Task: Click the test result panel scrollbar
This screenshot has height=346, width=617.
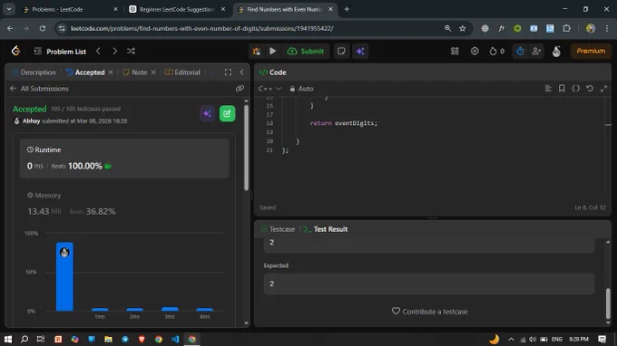Action: coord(608,303)
